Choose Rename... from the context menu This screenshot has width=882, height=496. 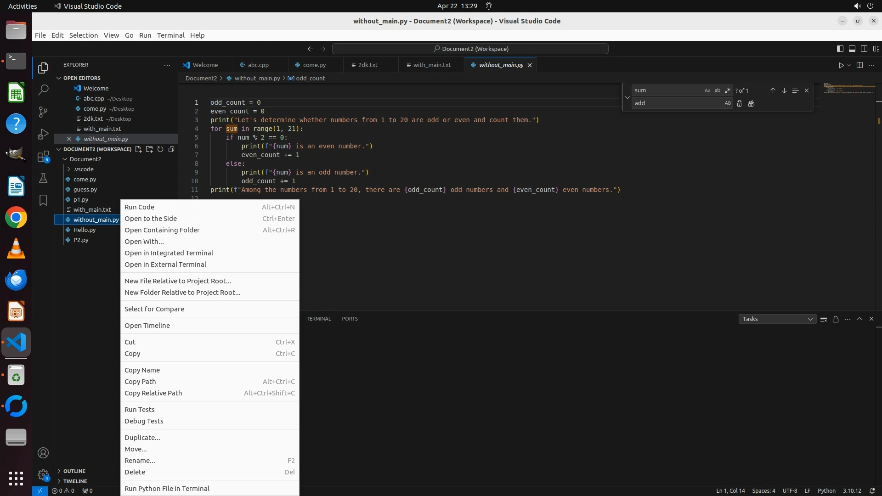pos(140,460)
